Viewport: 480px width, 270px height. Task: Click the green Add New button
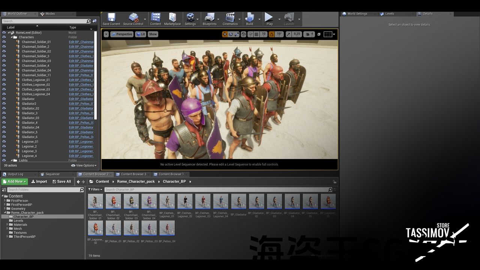pos(15,181)
